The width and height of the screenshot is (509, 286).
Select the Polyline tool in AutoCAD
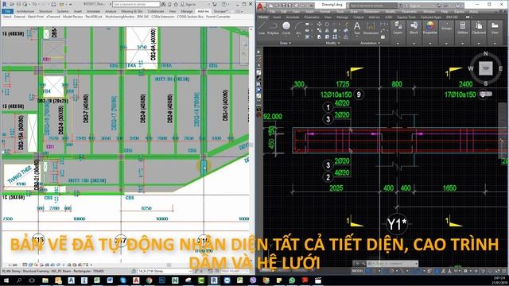273,28
